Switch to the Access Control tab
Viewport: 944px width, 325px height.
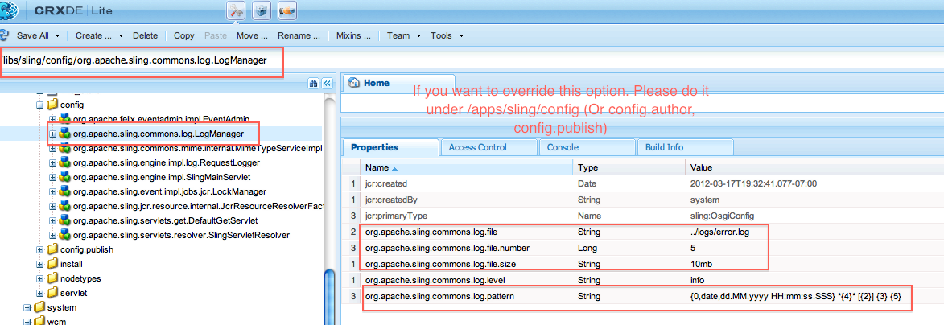(x=488, y=147)
